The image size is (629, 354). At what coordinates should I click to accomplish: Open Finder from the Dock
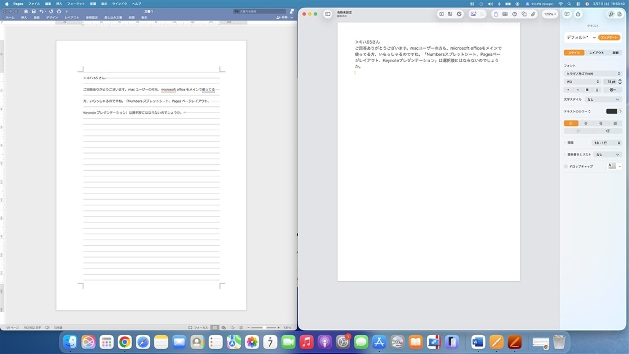70,342
